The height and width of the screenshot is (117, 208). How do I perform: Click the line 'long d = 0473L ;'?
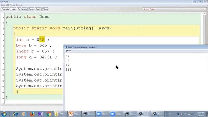[x=36, y=57]
